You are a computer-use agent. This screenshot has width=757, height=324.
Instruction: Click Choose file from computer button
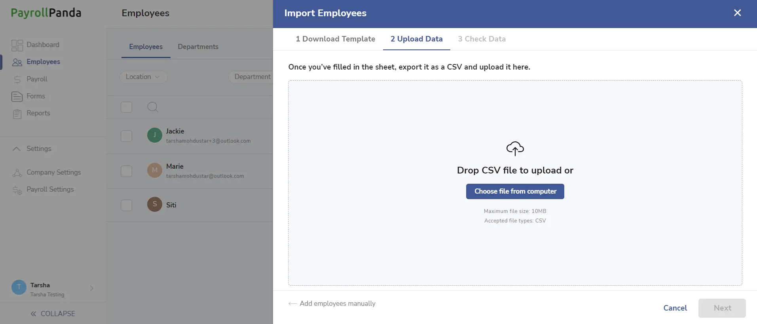pos(515,191)
